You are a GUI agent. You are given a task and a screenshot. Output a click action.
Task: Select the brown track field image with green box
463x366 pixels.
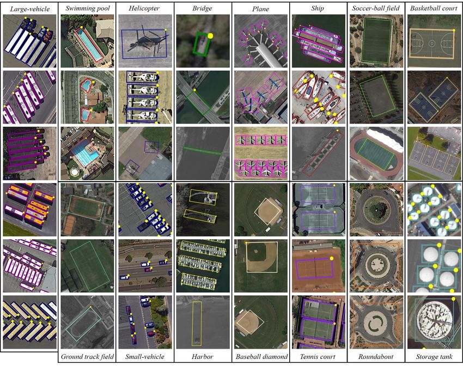87,209
